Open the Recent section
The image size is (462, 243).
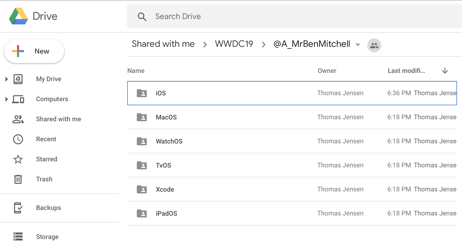click(x=46, y=139)
